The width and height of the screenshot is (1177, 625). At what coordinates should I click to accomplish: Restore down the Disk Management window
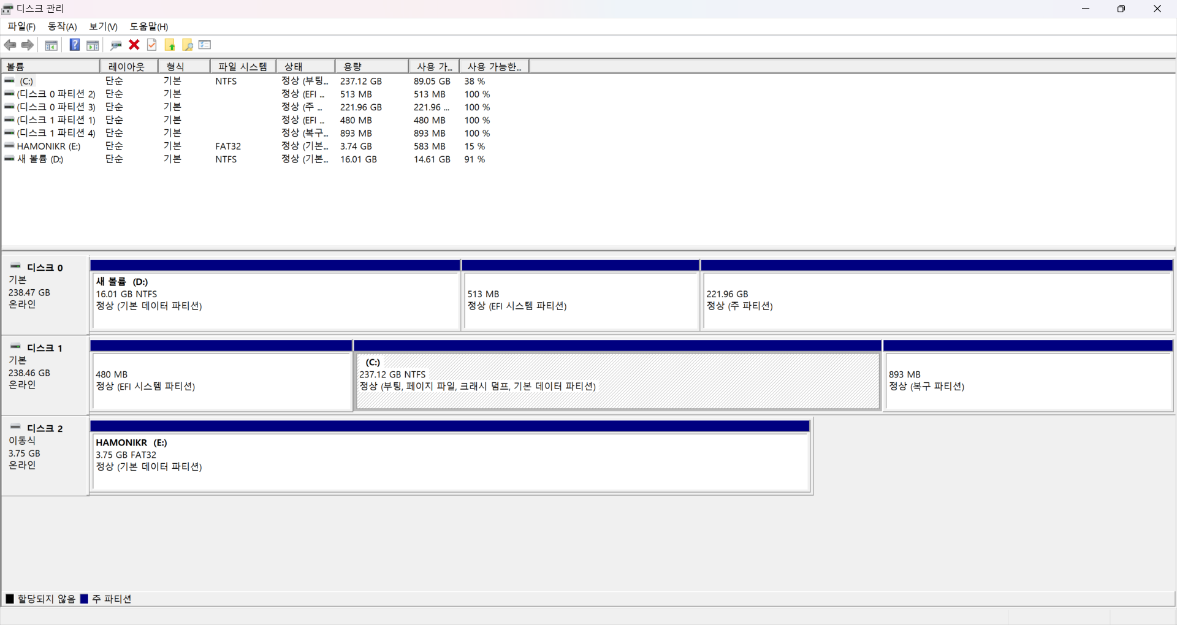coord(1121,9)
